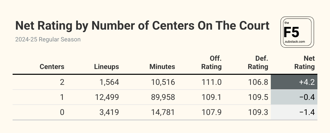Click the chart title text
The image size is (330, 133).
tap(142, 26)
